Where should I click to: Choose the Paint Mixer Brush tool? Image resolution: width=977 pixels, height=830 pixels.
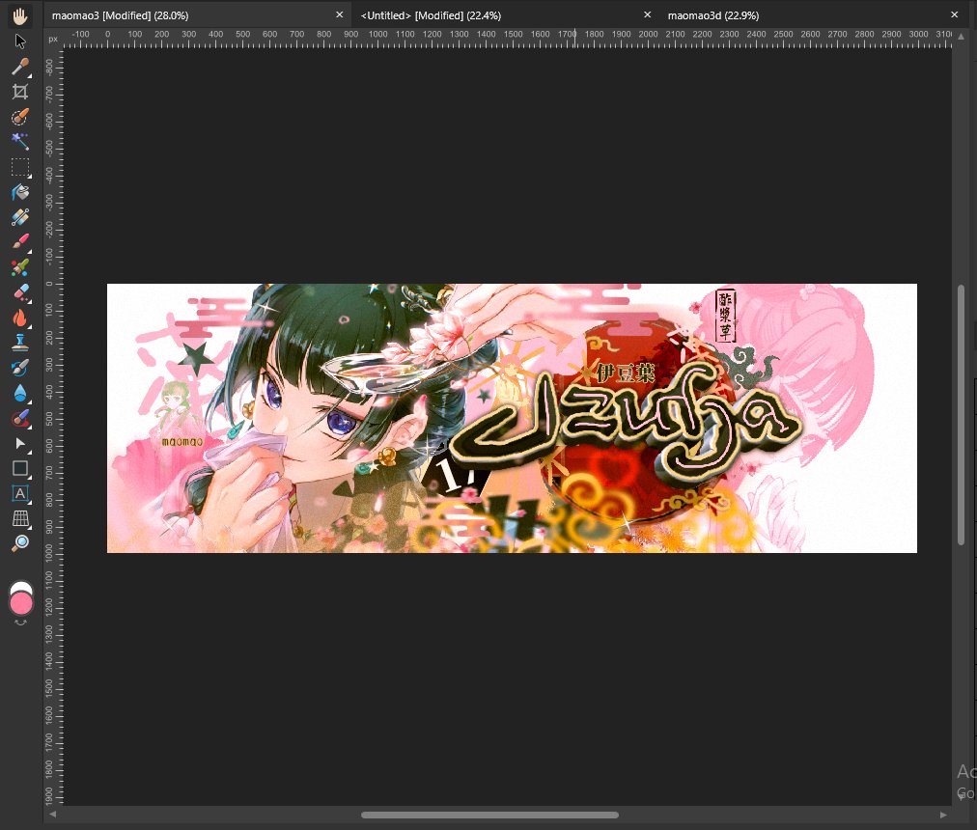pos(20,267)
